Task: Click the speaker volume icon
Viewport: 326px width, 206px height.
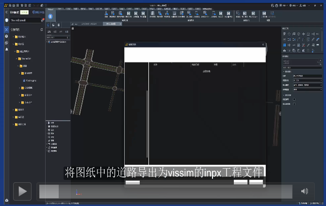Action: click(304, 191)
